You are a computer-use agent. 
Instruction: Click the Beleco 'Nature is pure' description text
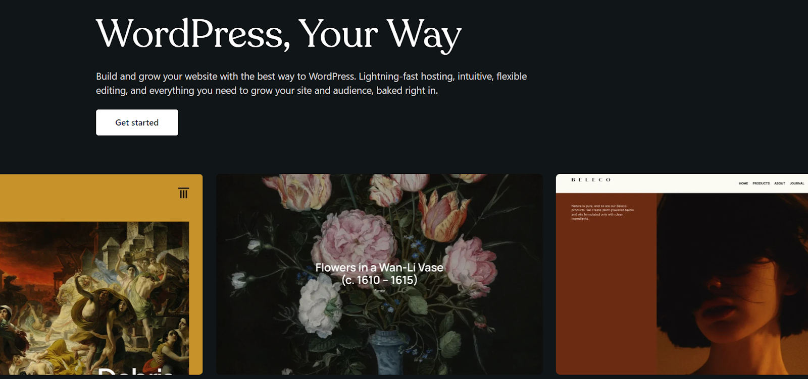[602, 212]
